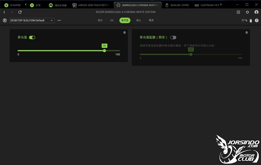Screen dimensions: 261x165
Task: Open help for the sidetone panel
Action: pyautogui.click(x=247, y=33)
